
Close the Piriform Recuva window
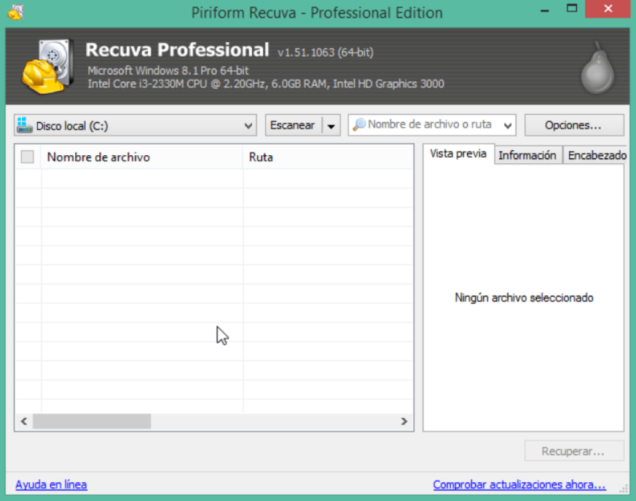tap(607, 9)
